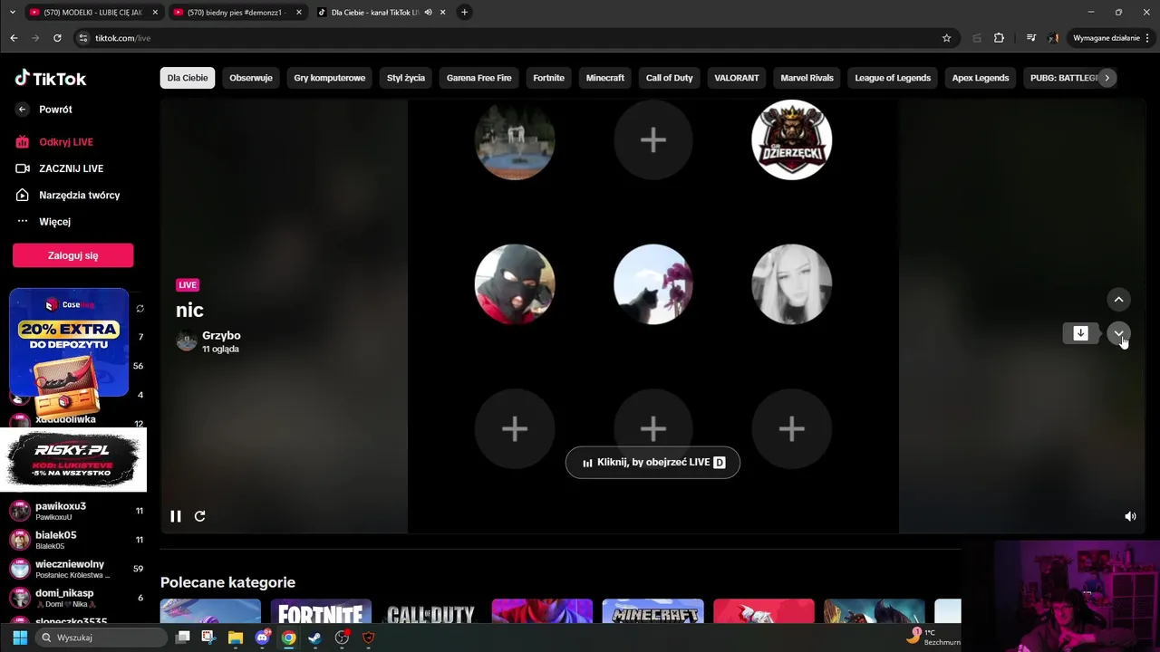The image size is (1160, 652).
Task: Click Kliknij, by obejrzeć LIVE button
Action: tap(652, 462)
